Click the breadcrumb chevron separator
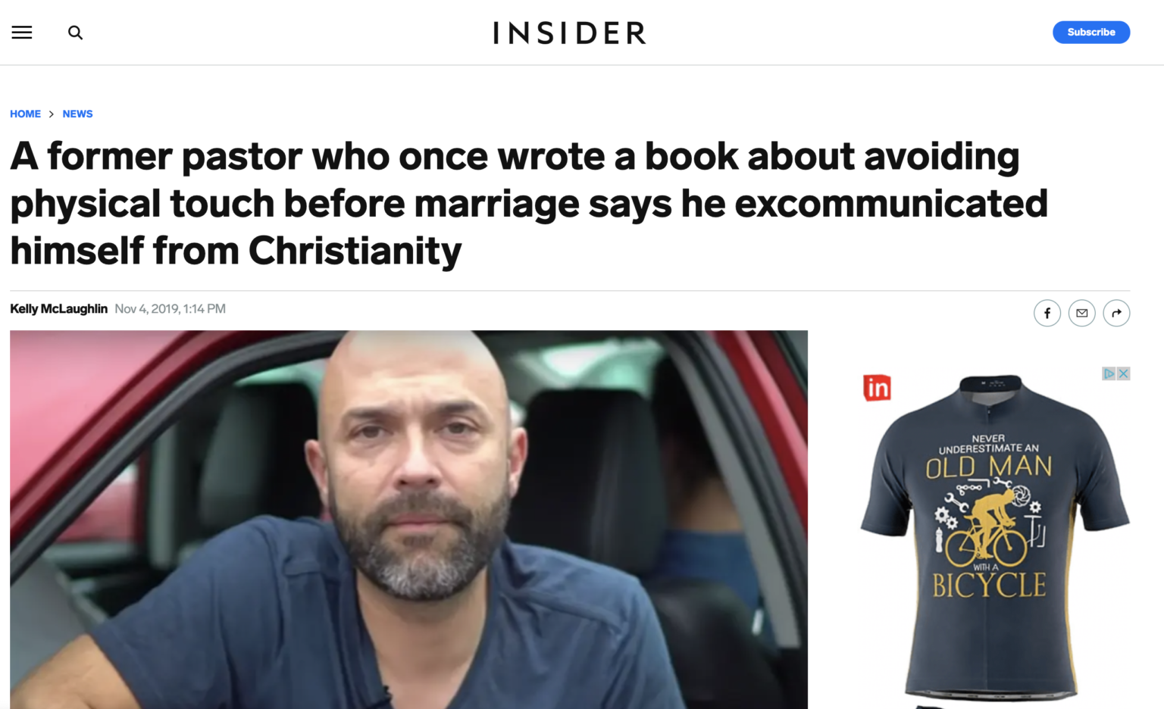This screenshot has height=709, width=1164. tap(52, 114)
